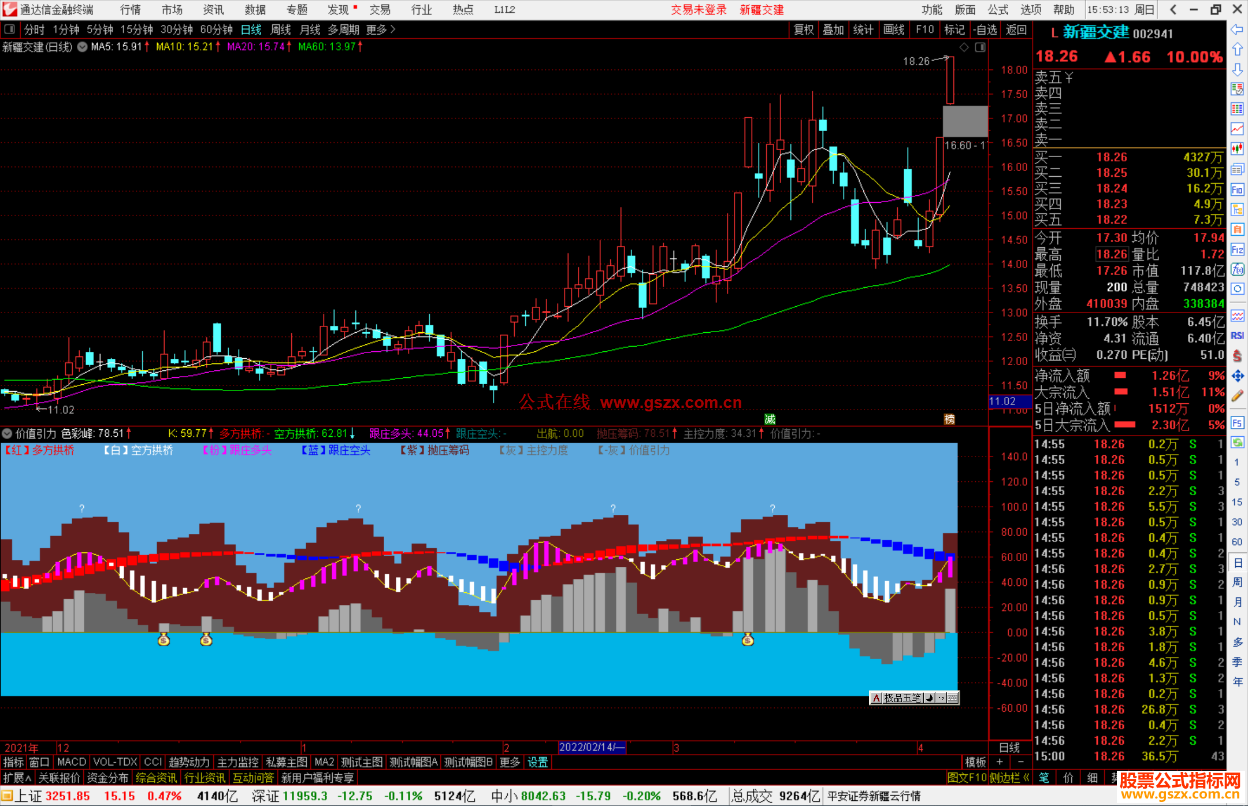Toggle the panel layout icon left of 分时
Viewport: 1248px width, 806px height.
[10, 29]
